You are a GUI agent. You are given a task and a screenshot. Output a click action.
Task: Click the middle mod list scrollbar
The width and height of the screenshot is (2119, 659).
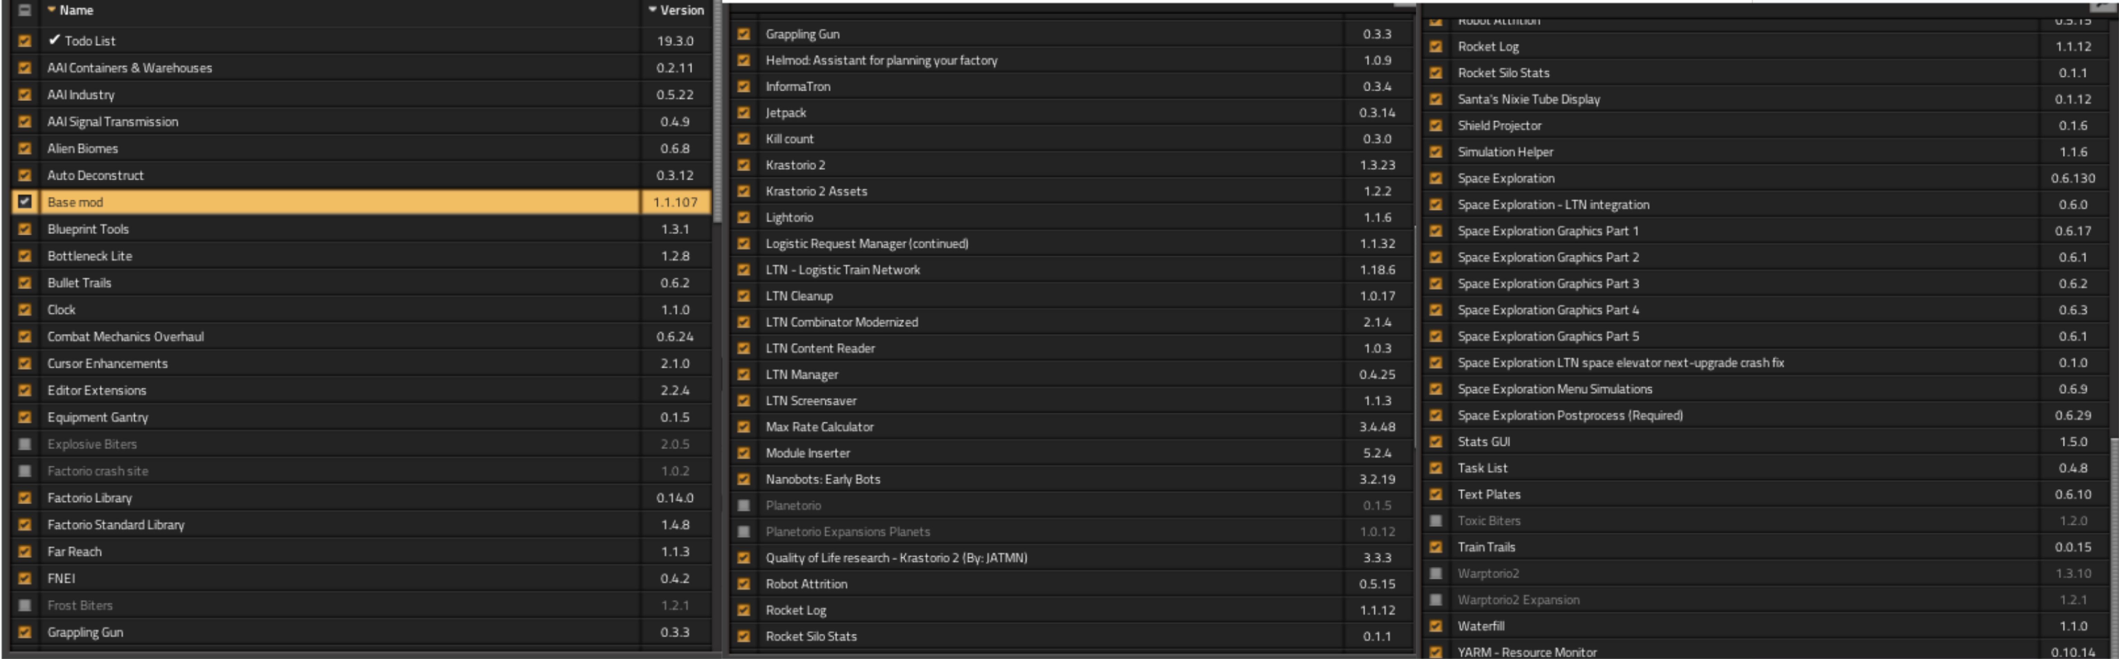tap(1416, 337)
